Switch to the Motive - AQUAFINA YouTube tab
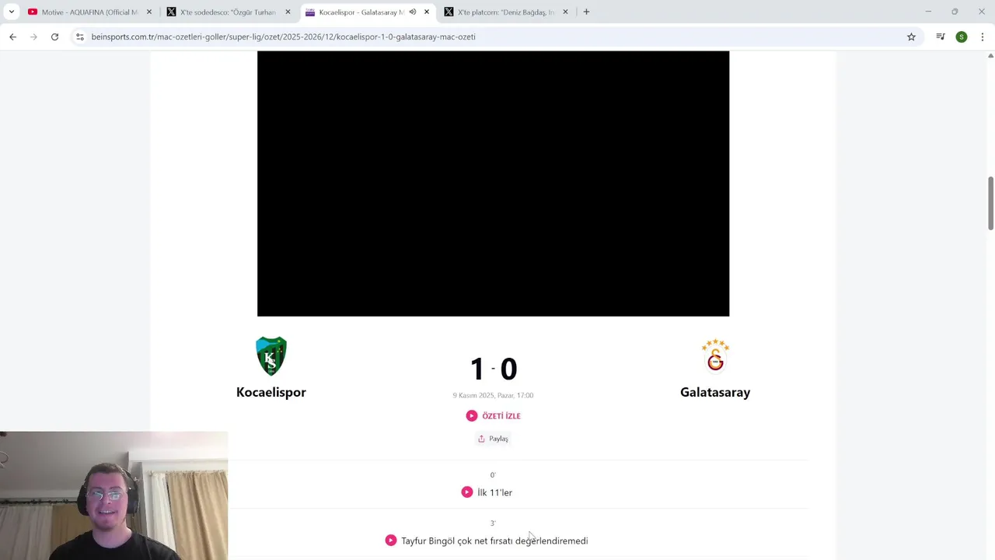Screen dimensions: 995x560 (89, 12)
